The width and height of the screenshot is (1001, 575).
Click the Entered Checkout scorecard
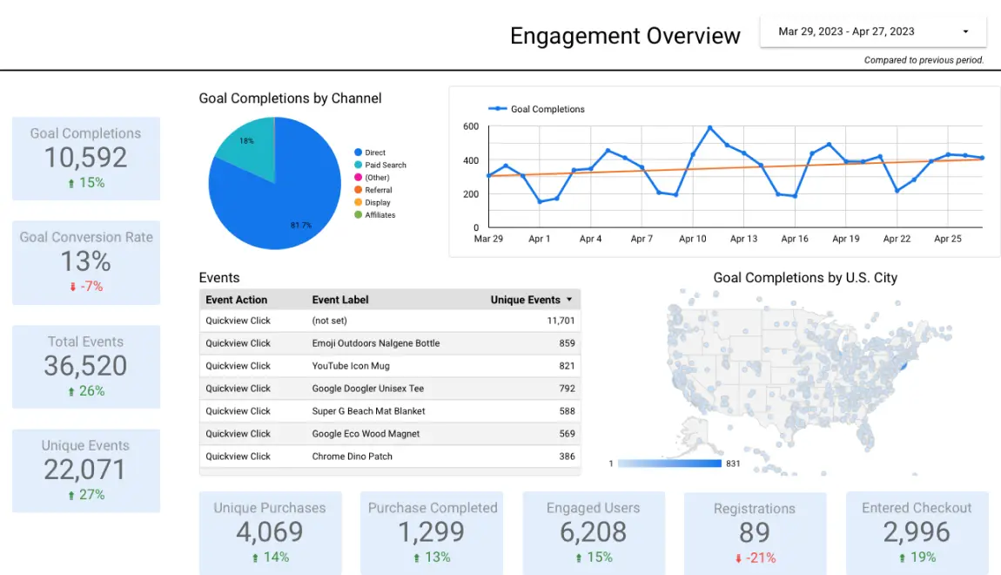tap(917, 533)
